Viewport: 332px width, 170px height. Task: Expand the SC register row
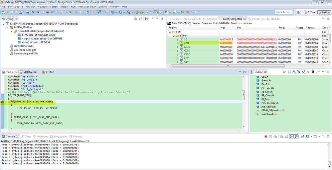click(x=178, y=40)
